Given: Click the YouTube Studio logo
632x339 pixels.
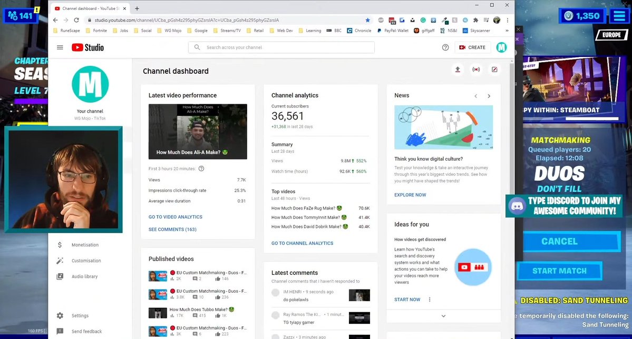Looking at the screenshot, I should (x=88, y=47).
